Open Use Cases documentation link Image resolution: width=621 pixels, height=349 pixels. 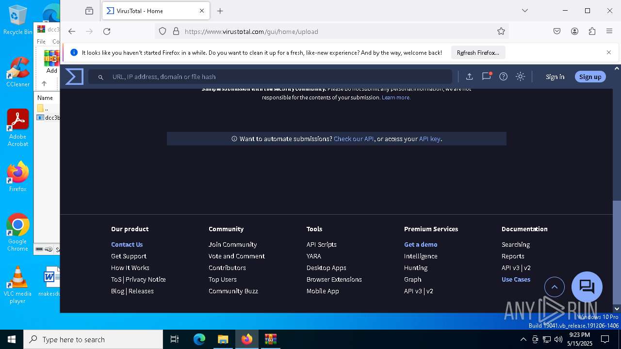pos(516,279)
